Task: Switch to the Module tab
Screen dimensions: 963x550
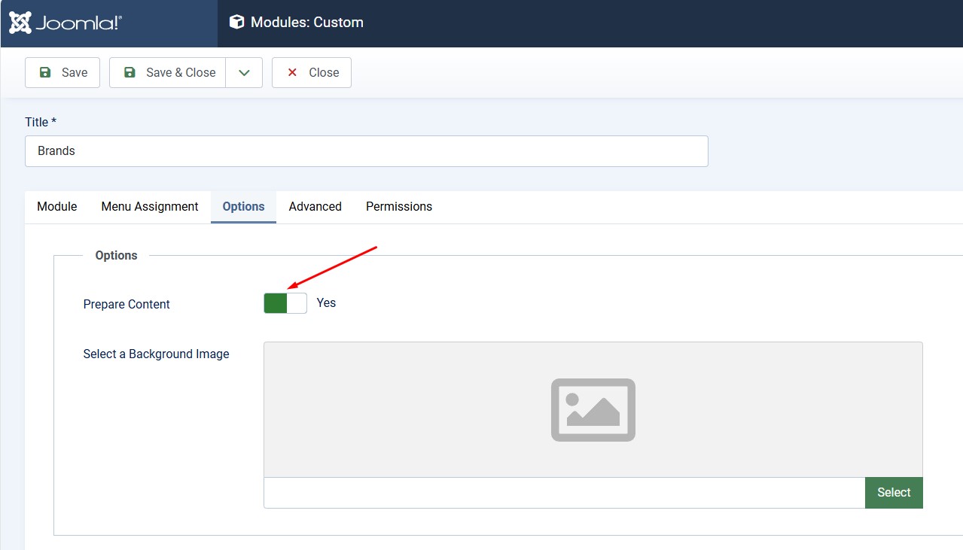Action: coord(57,206)
